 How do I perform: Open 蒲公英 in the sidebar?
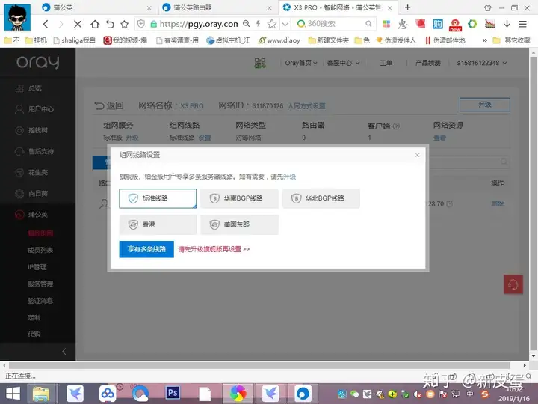31,215
